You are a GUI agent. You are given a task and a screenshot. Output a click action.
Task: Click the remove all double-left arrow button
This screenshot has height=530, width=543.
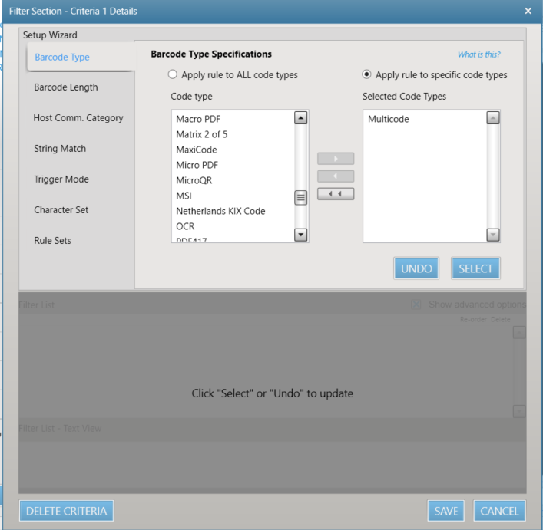(336, 193)
